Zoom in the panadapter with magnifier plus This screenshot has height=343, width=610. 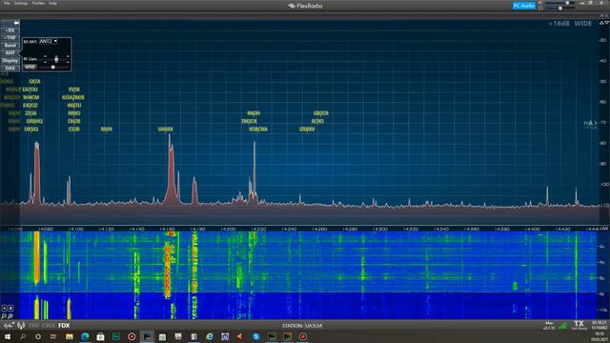tap(10, 316)
